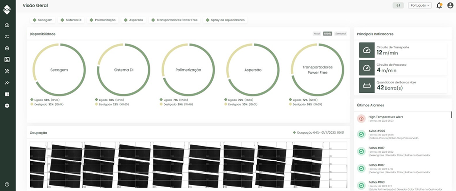
Task: Click the red High Temperature Alert icon
Action: pos(361,119)
